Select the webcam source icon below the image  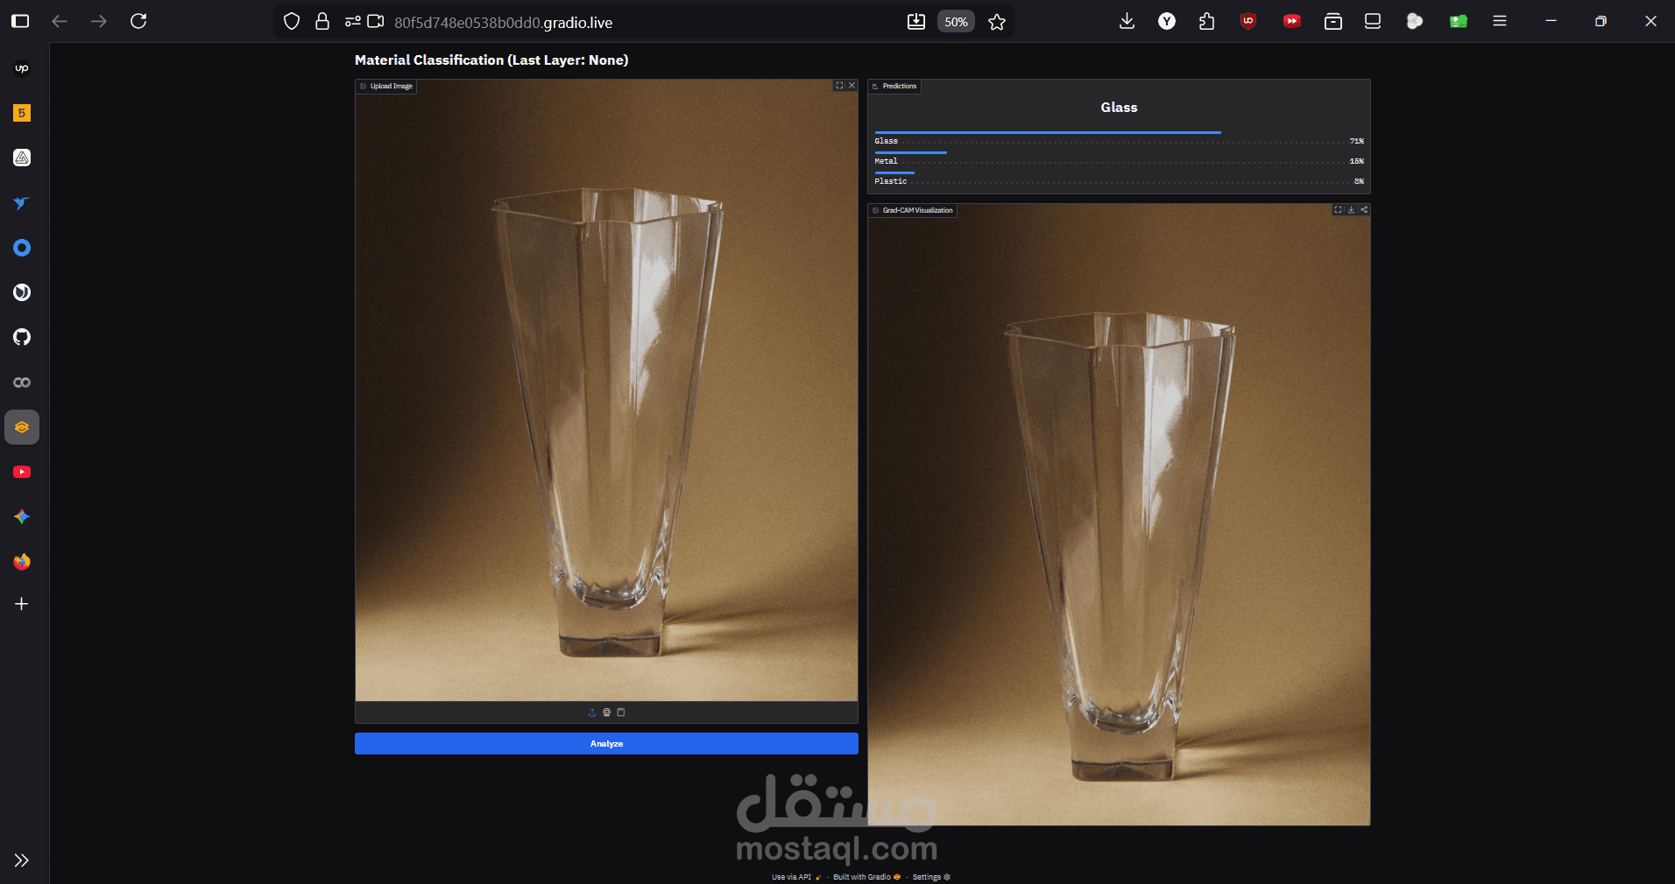click(x=606, y=712)
